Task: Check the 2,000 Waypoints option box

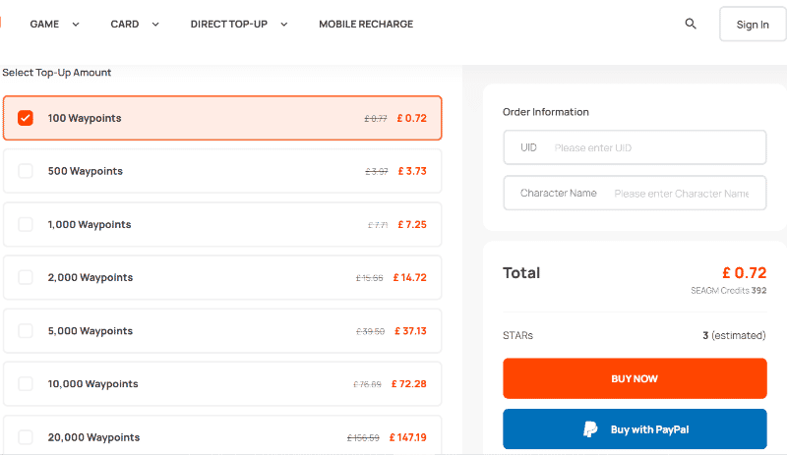Action: click(26, 277)
